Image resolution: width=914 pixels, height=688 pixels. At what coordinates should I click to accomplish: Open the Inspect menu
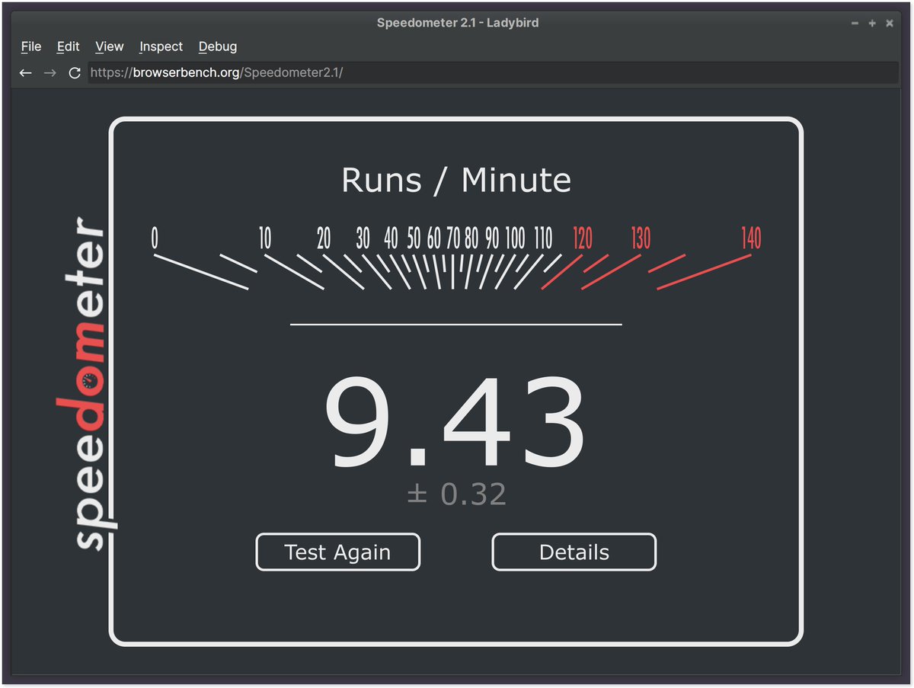click(x=161, y=46)
